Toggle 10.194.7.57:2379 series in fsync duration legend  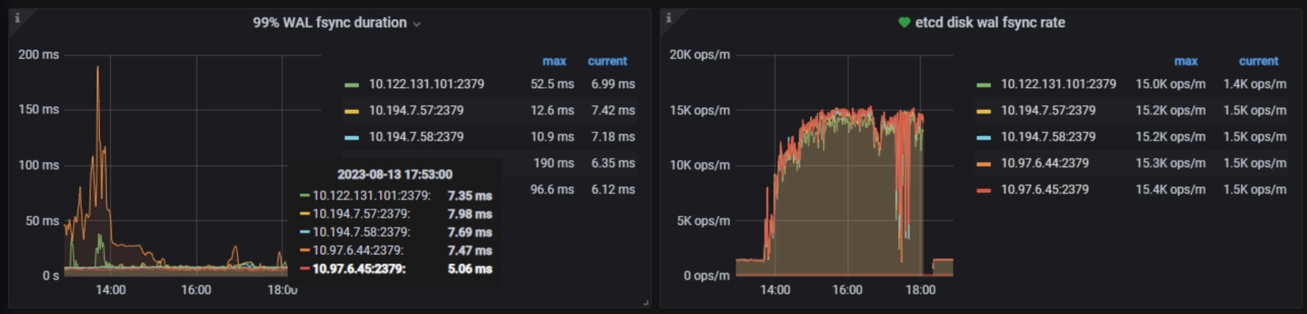[x=416, y=110]
